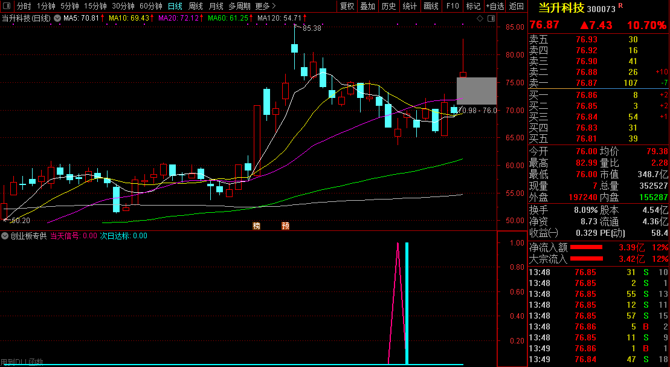Open F10 company information
670x367 pixels.
click(x=452, y=6)
